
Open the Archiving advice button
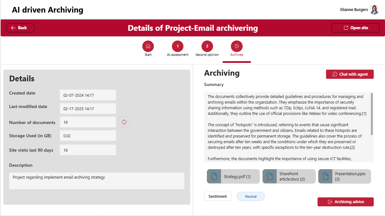[x=345, y=202]
